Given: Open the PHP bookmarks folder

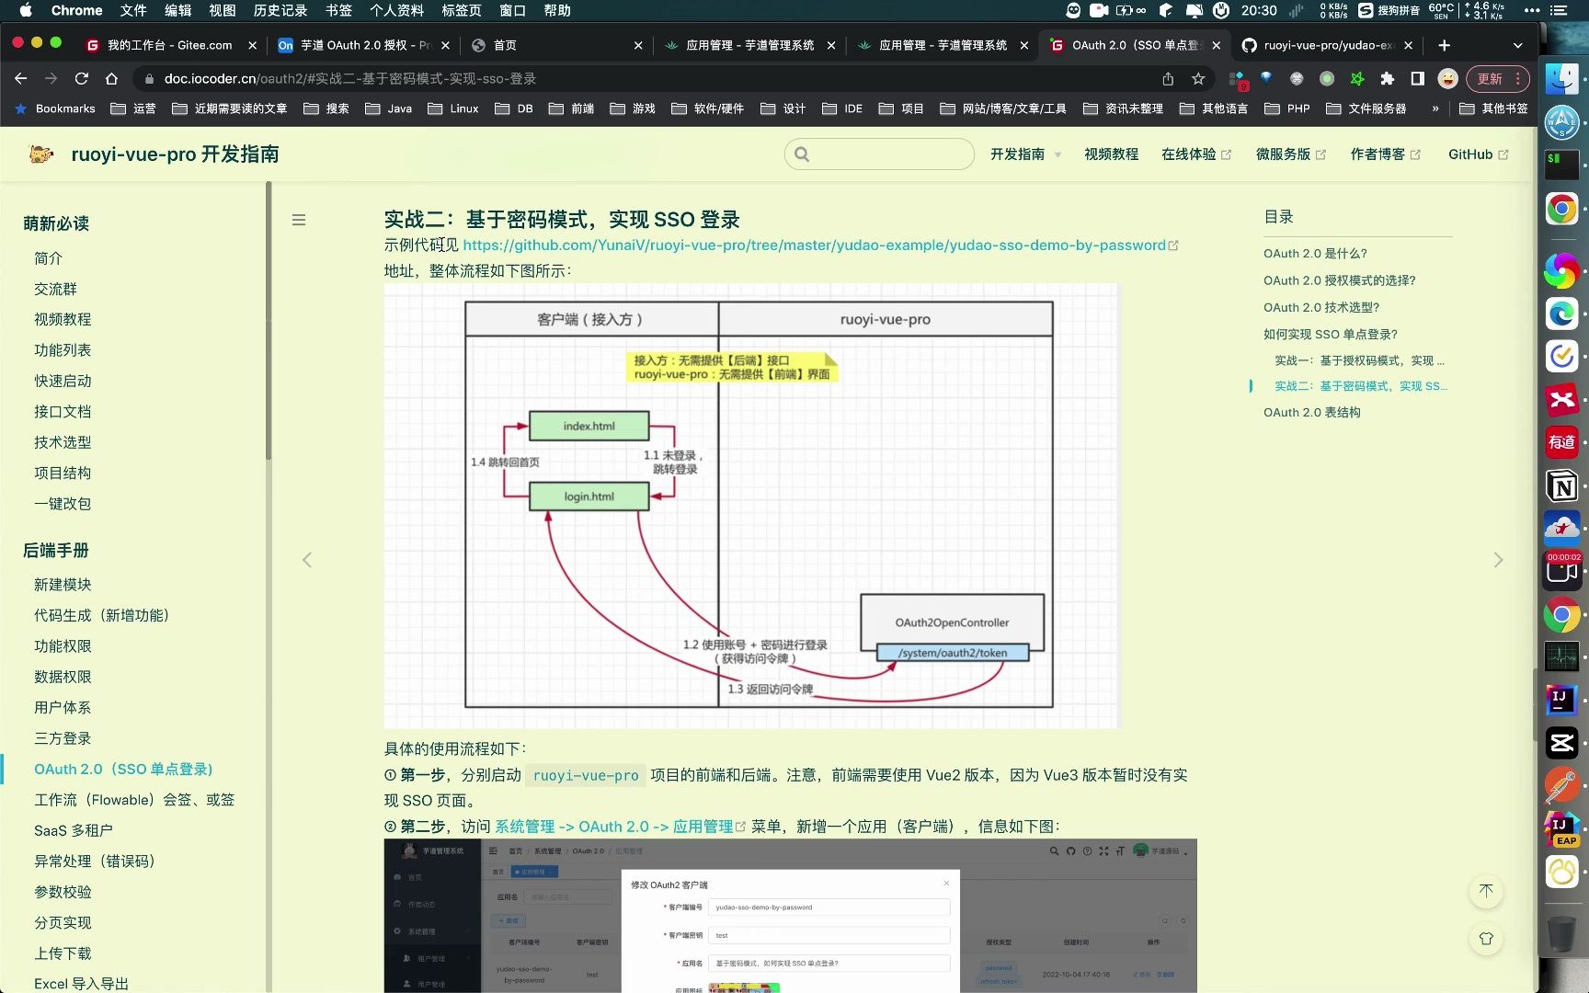Looking at the screenshot, I should (x=1286, y=108).
